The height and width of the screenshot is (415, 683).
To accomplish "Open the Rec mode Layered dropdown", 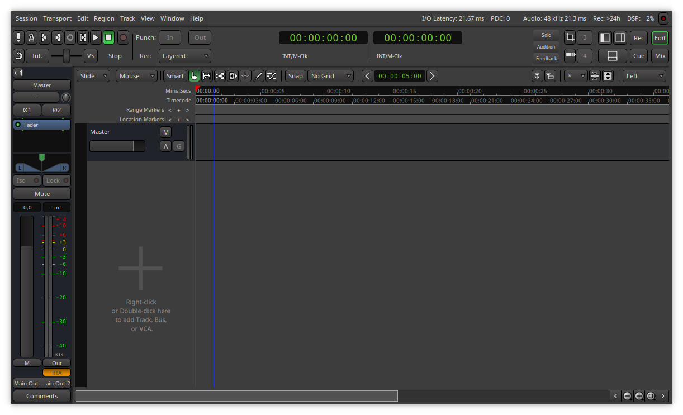I will (x=185, y=56).
